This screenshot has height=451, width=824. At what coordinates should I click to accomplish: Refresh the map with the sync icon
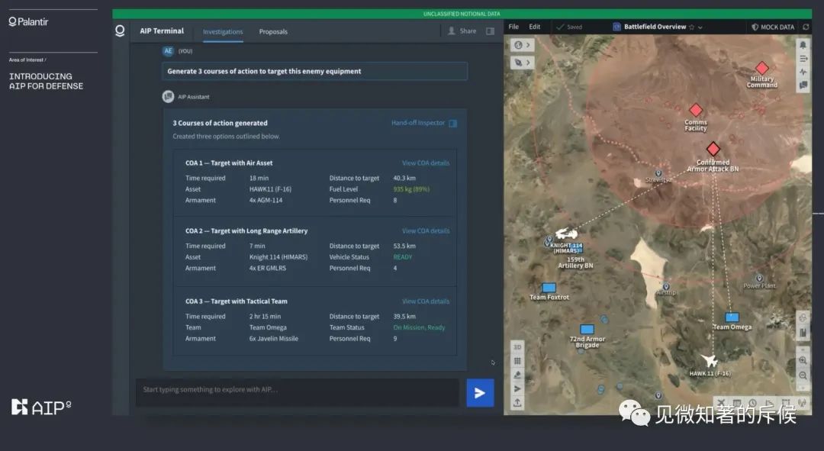[x=806, y=27]
